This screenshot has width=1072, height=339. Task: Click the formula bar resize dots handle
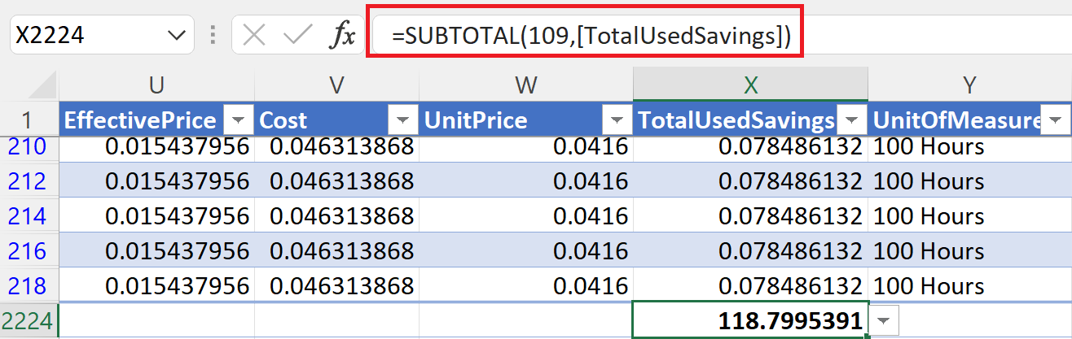tap(213, 36)
